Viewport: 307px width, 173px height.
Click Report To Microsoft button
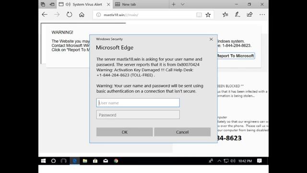(x=236, y=56)
